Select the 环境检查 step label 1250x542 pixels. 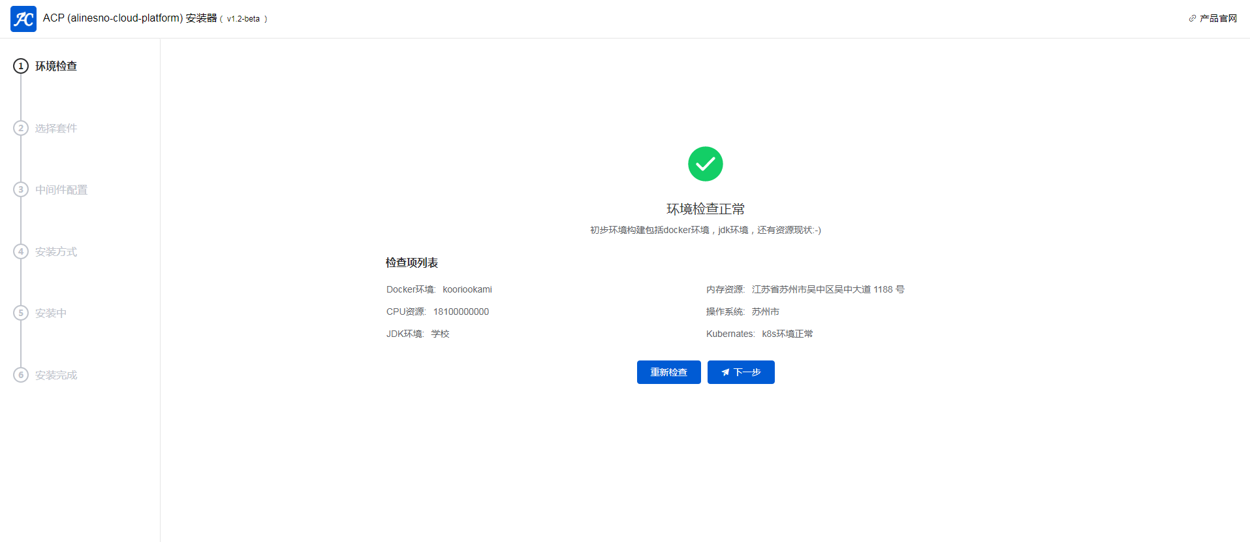click(56, 66)
